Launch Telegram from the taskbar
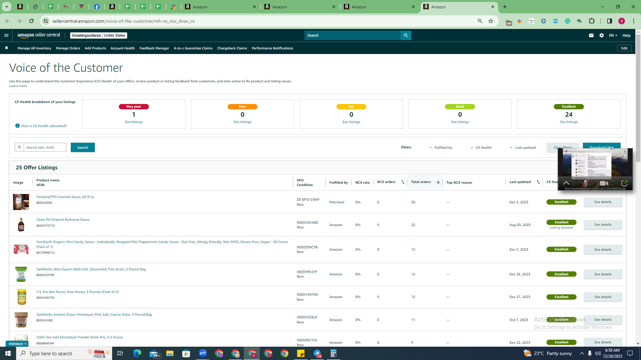Viewport: 641px width, 360px height. click(317, 353)
